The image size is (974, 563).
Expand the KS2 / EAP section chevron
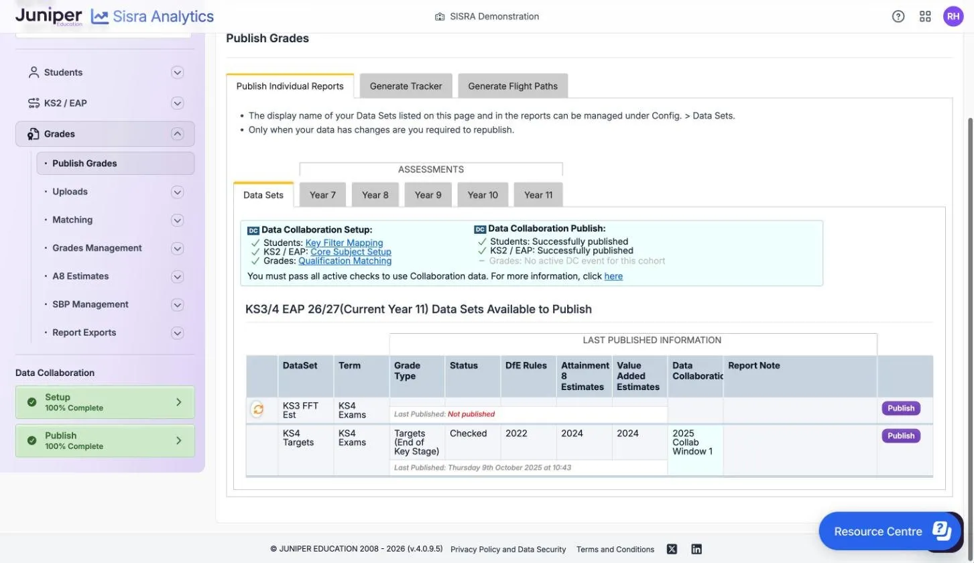pyautogui.click(x=177, y=103)
